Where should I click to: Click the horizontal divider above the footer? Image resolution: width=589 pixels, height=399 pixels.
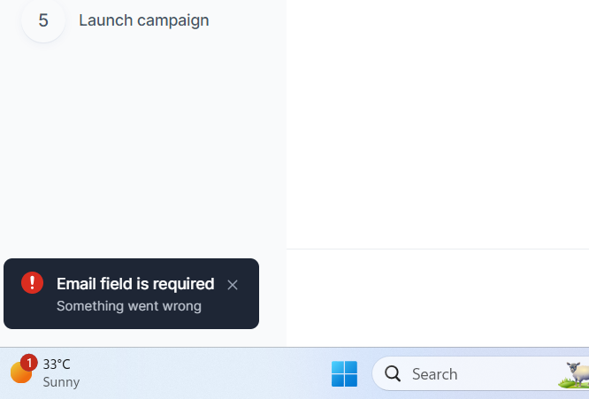pyautogui.click(x=438, y=249)
